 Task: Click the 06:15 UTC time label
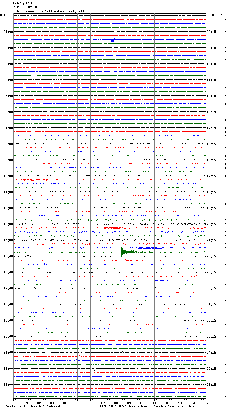(211, 385)
